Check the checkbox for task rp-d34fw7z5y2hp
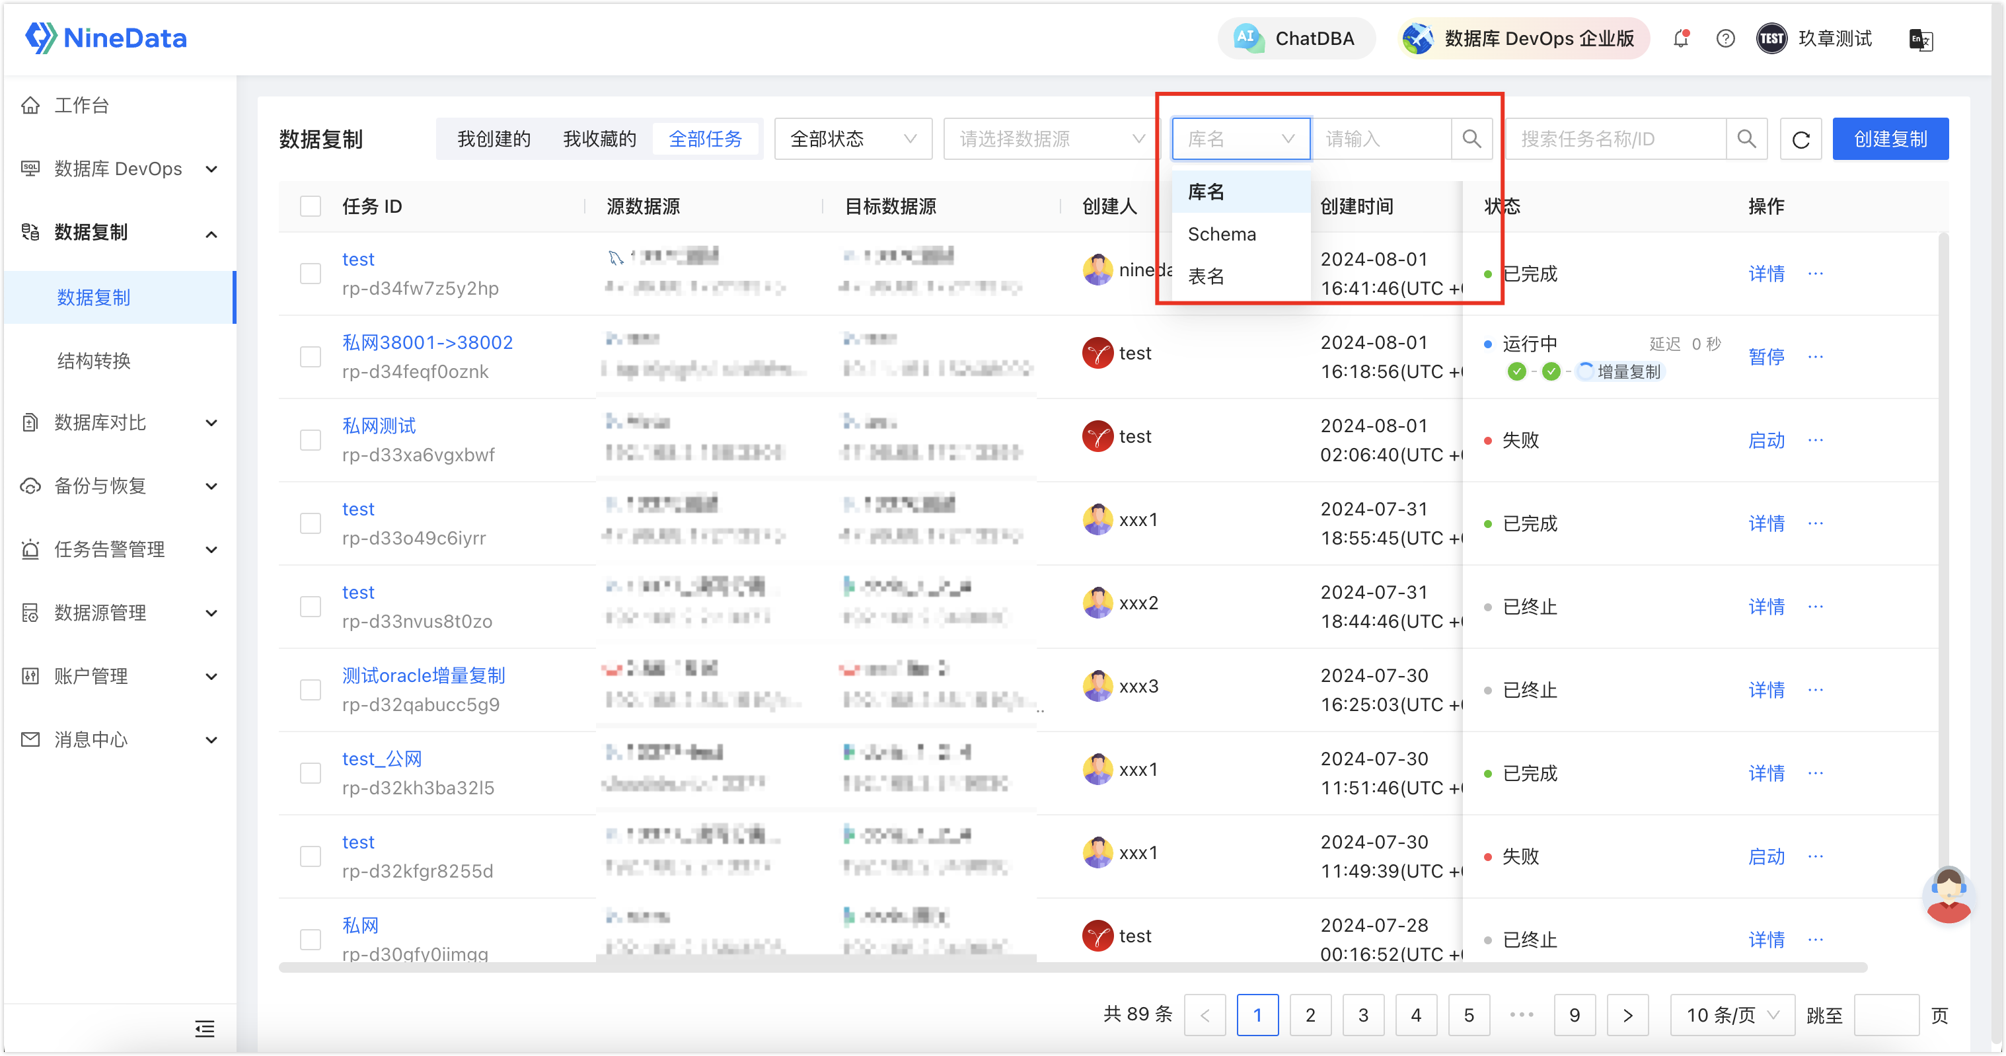This screenshot has height=1056, width=2006. coord(311,274)
